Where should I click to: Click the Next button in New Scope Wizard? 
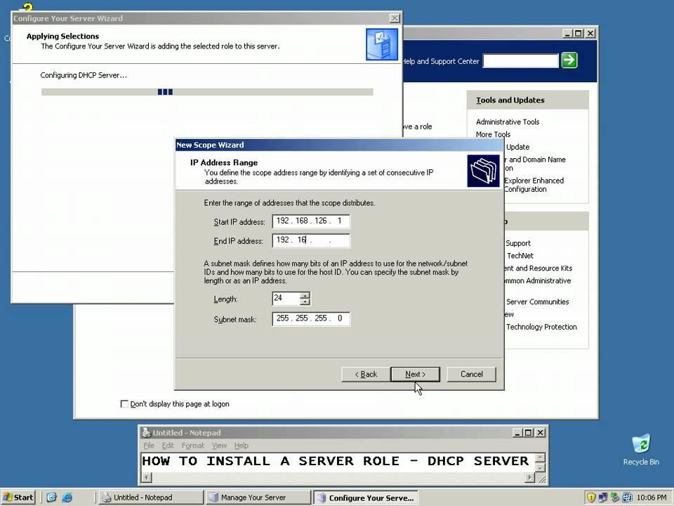coord(415,375)
